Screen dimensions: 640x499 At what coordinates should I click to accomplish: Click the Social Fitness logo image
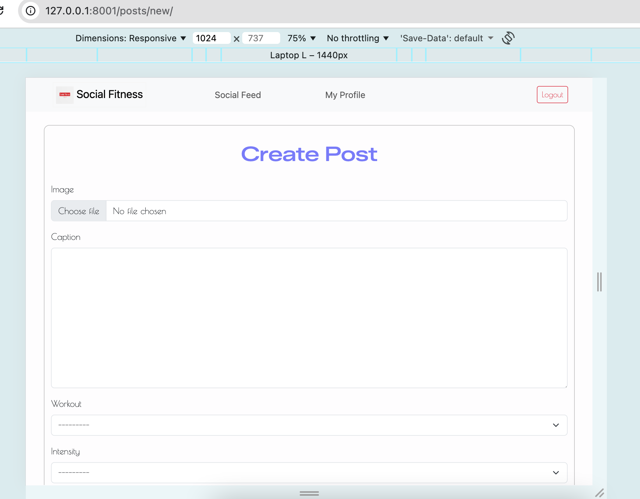click(65, 94)
